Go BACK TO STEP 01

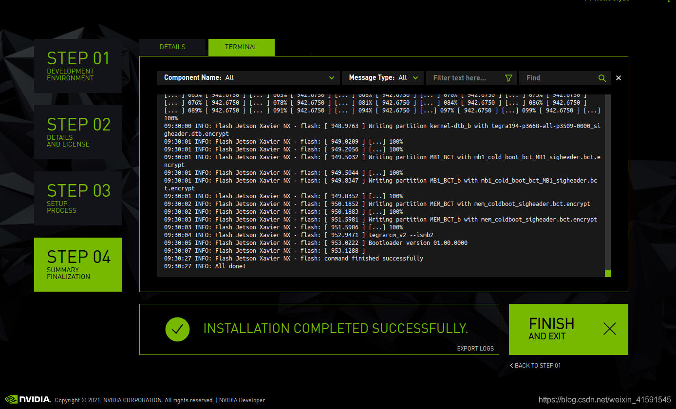click(535, 366)
